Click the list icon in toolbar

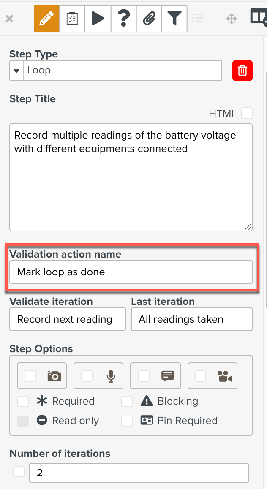(197, 19)
